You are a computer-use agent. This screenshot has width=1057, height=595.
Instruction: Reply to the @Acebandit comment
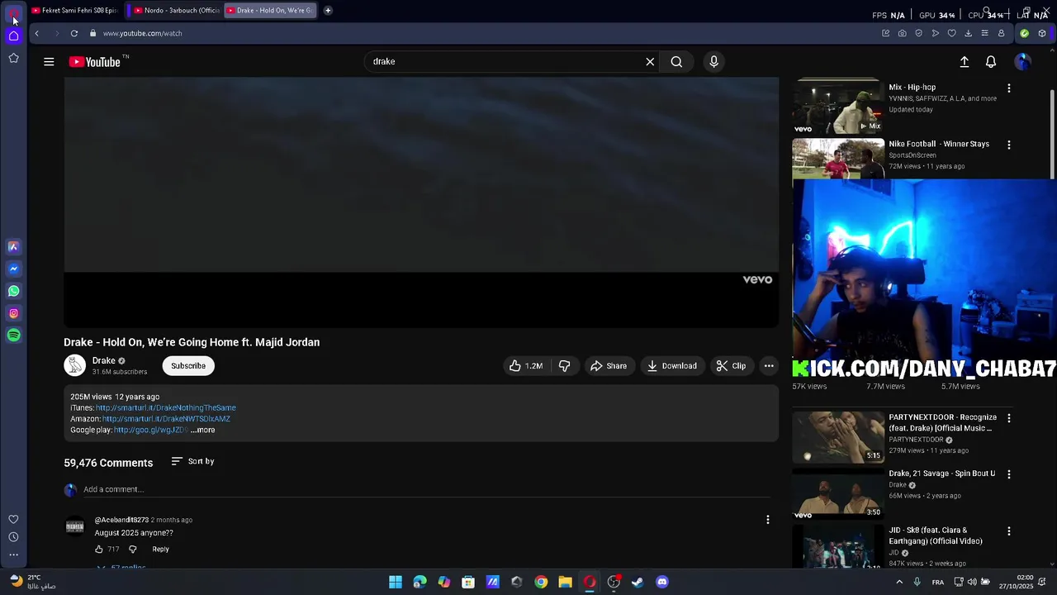click(x=160, y=550)
